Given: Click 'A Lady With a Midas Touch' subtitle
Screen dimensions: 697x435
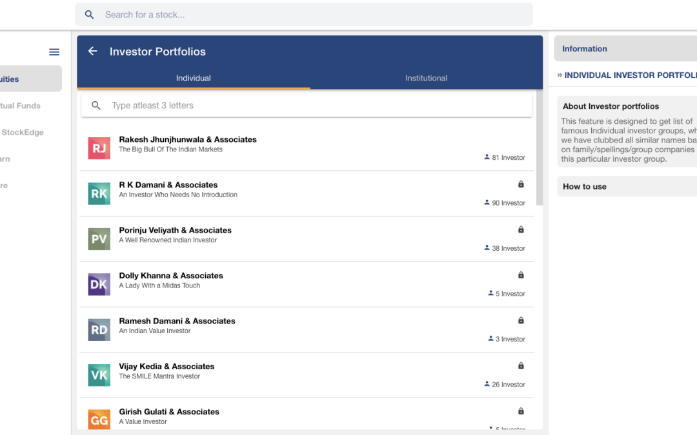Looking at the screenshot, I should click(159, 286).
